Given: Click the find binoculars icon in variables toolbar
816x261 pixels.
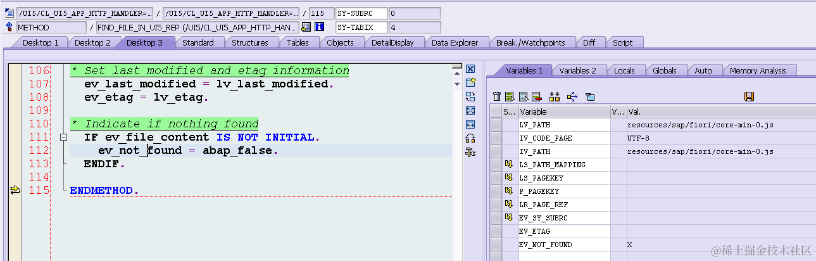Looking at the screenshot, I should click(555, 96).
